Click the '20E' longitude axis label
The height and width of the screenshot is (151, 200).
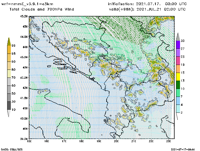click(116, 141)
